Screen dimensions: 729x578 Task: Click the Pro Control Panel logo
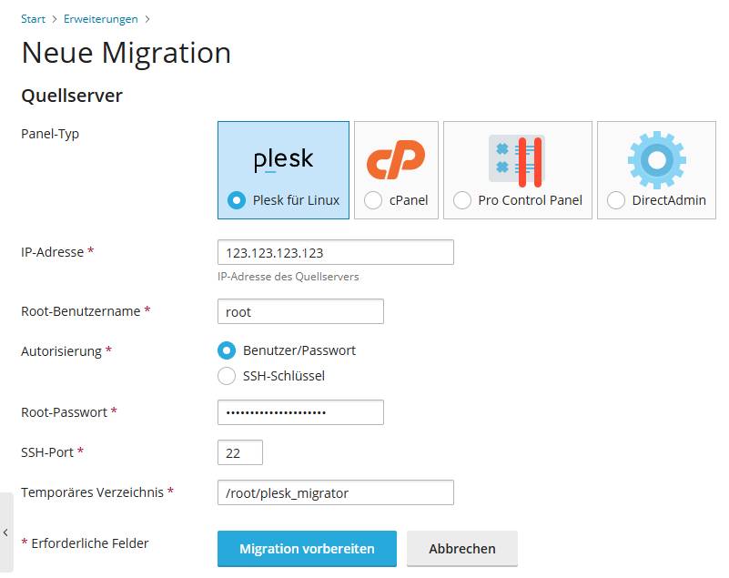coord(517,160)
